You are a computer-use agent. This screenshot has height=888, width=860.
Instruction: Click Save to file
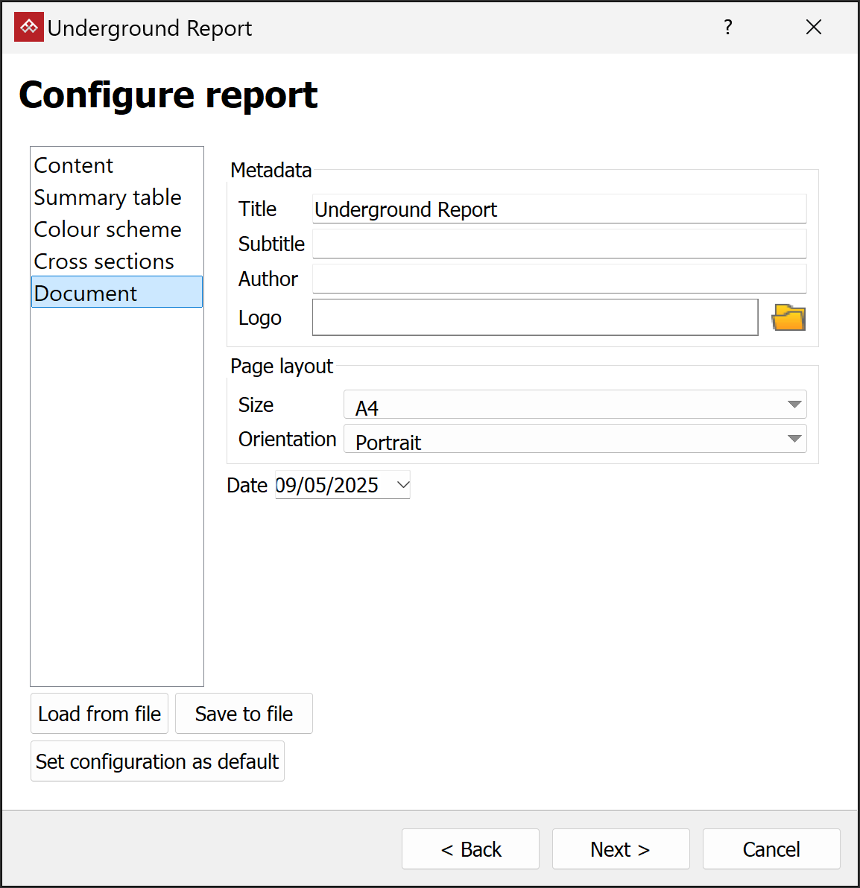coord(244,714)
